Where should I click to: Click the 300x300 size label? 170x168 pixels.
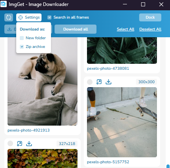pos(146,82)
